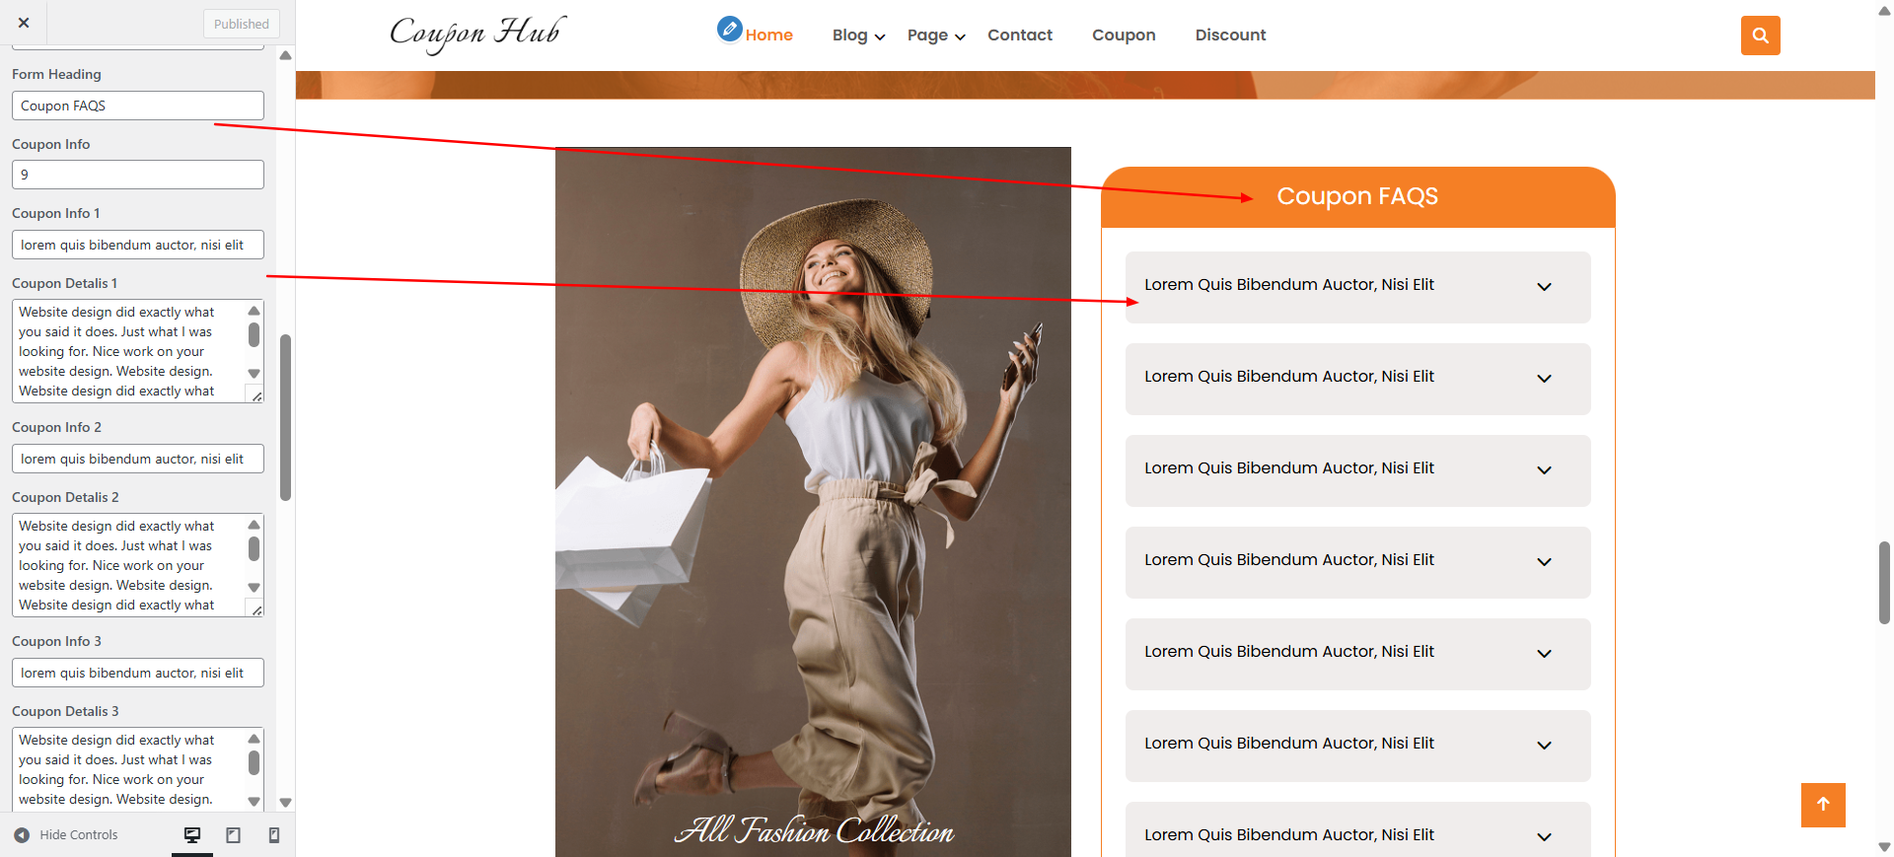Viewport: 1894px width, 857px height.
Task: Click the Hide Controls collapse icon
Action: pyautogui.click(x=22, y=835)
